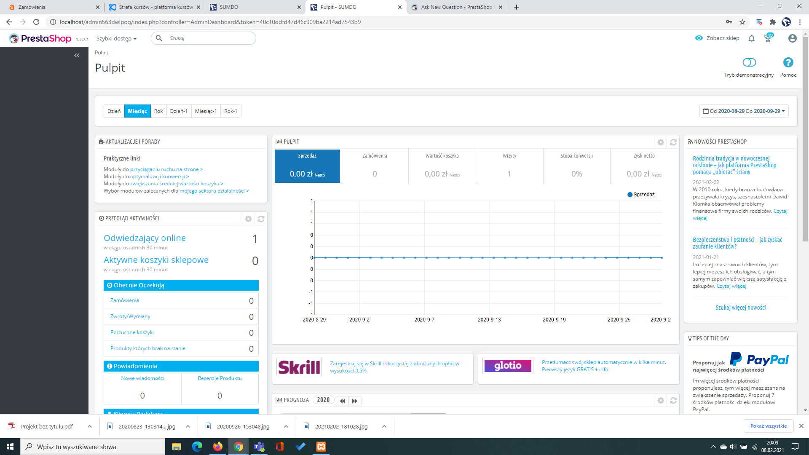Screen dimensions: 809x455
Task: Toggle Tryb demonstracyjny switch
Action: point(749,62)
